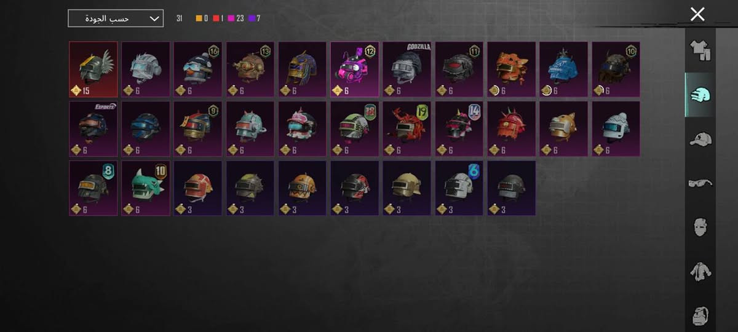Select the backpack category icon

point(700,315)
